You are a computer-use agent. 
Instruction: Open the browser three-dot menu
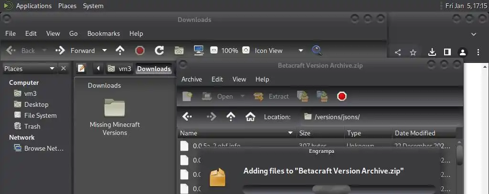point(478,52)
